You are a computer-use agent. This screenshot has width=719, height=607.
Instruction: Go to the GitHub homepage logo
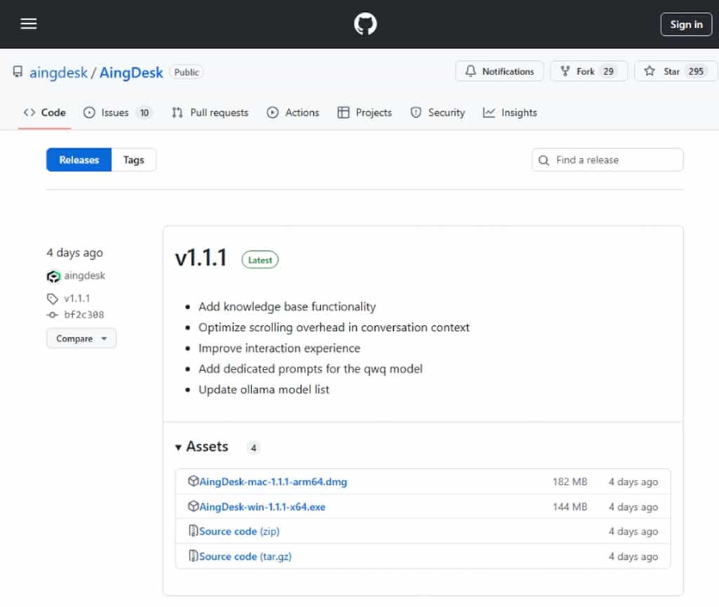click(365, 24)
